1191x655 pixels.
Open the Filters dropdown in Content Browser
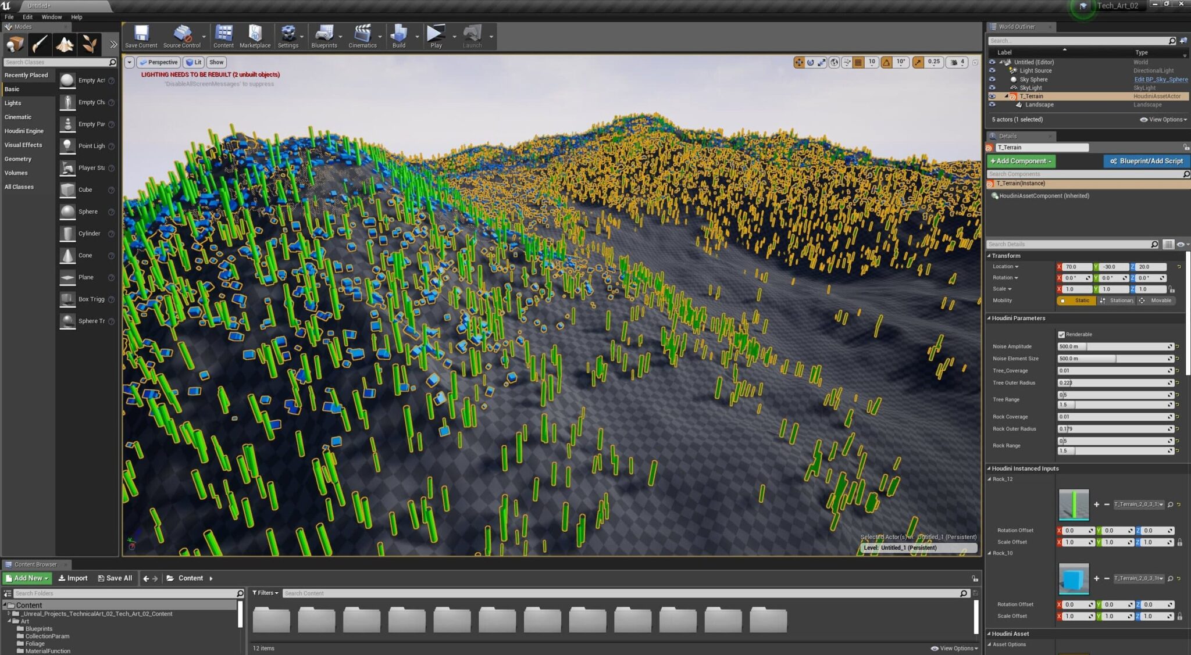pos(265,593)
